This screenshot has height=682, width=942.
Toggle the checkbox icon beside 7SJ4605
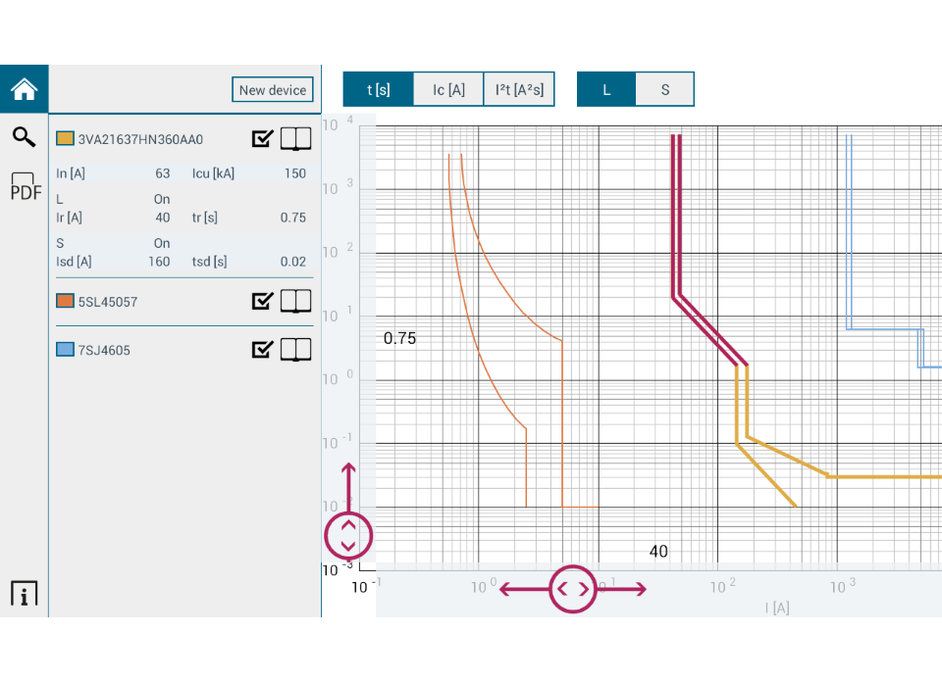[x=261, y=349]
